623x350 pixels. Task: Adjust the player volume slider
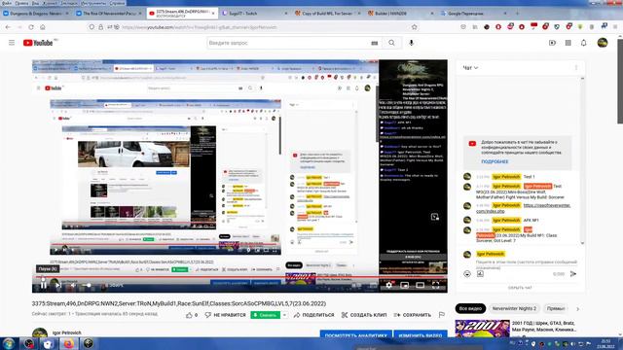[x=87, y=285]
